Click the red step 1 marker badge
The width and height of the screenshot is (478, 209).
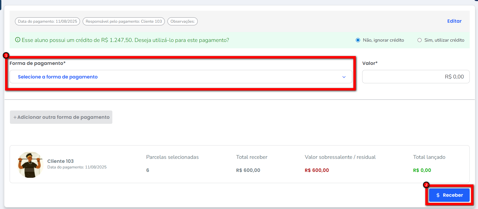click(x=6, y=55)
